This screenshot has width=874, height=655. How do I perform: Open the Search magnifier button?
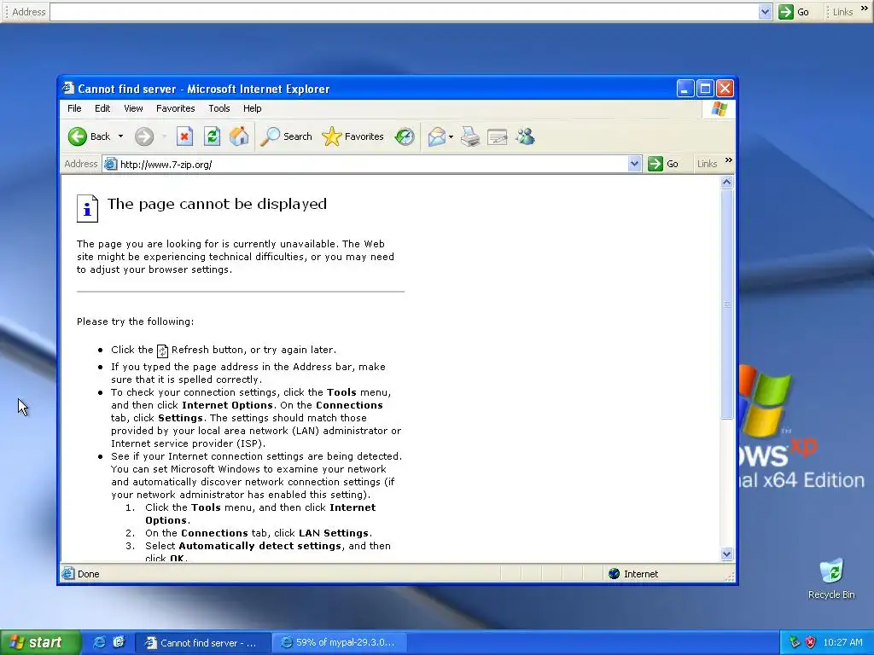pos(286,136)
